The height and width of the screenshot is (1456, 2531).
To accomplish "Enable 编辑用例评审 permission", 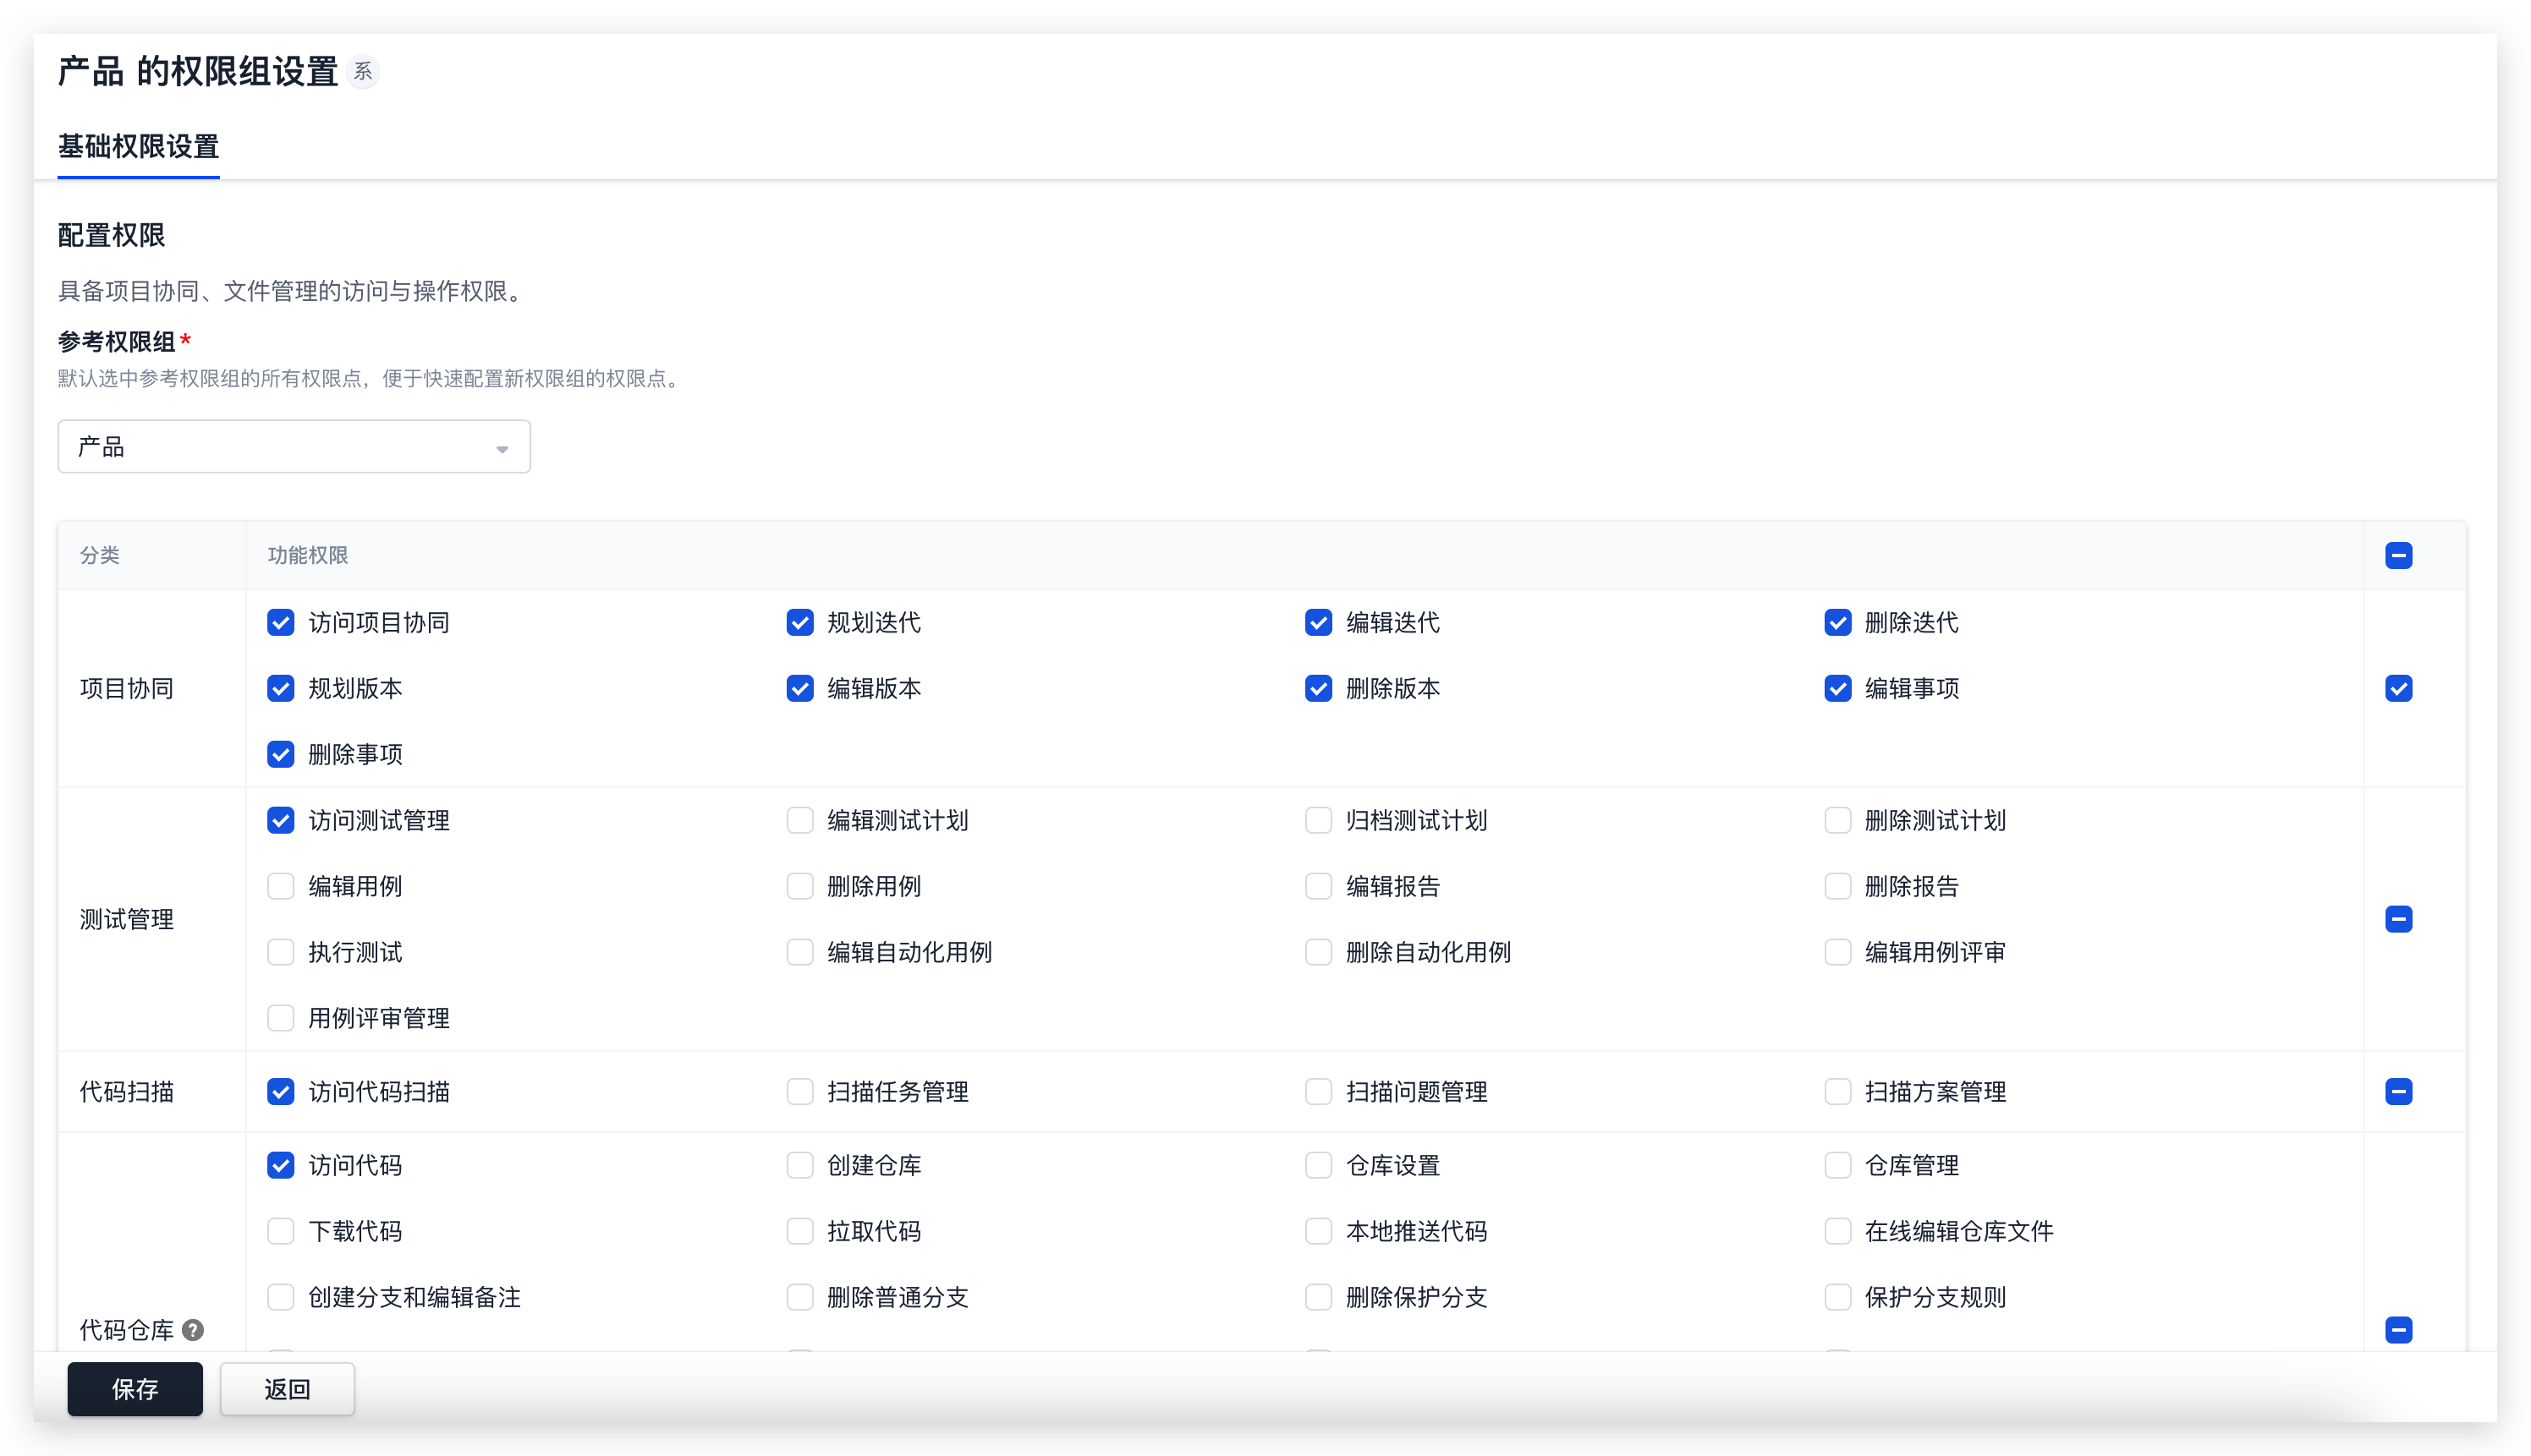I will point(1837,952).
